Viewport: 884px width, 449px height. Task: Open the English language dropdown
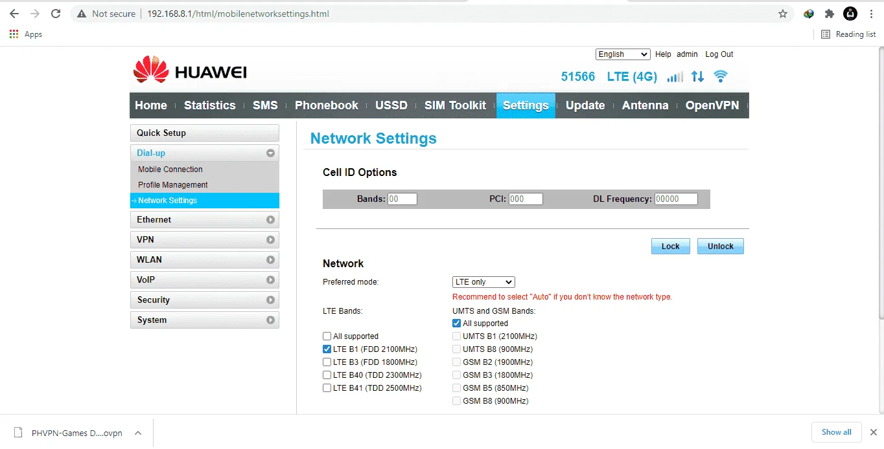pyautogui.click(x=623, y=54)
